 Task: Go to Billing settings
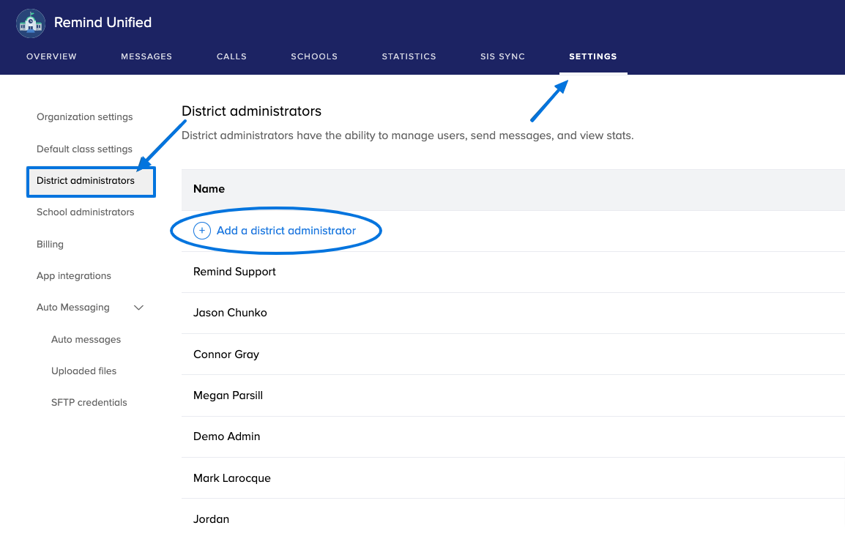pyautogui.click(x=50, y=245)
